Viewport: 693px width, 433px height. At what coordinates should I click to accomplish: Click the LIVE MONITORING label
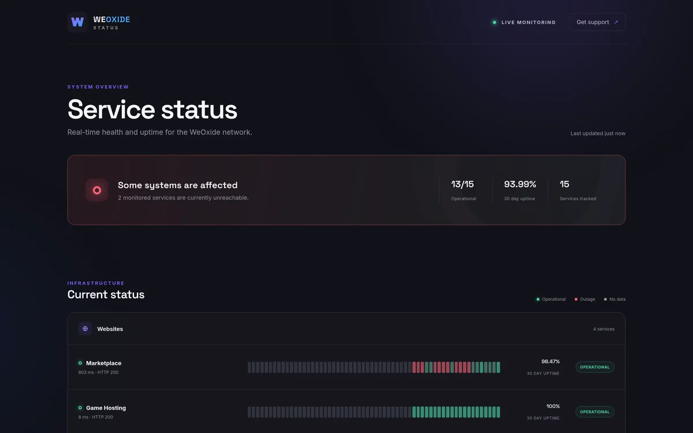pyautogui.click(x=528, y=23)
